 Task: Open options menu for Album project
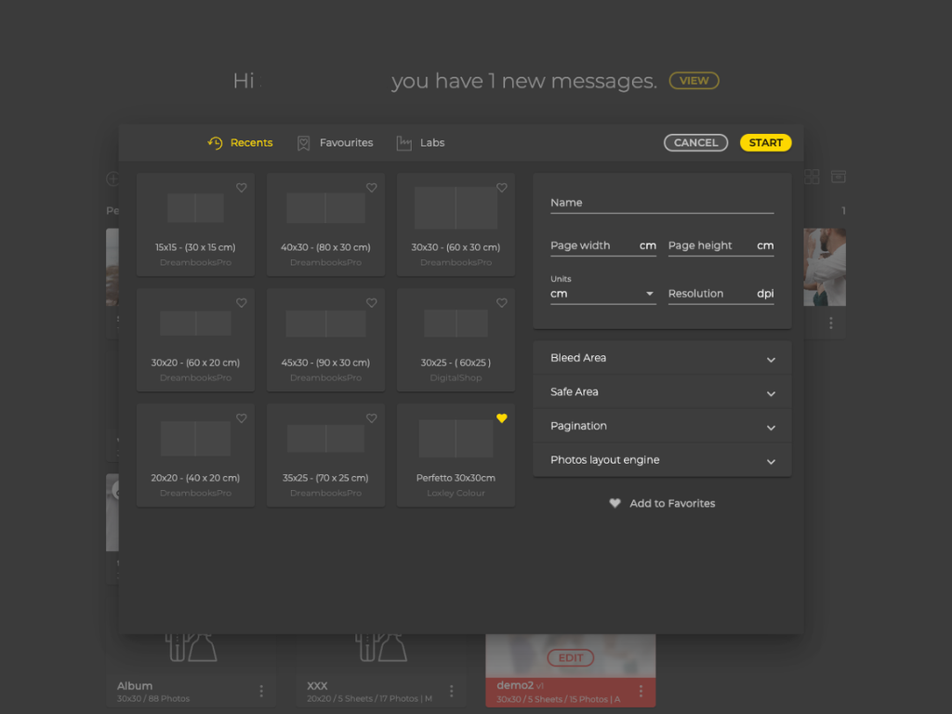click(261, 691)
